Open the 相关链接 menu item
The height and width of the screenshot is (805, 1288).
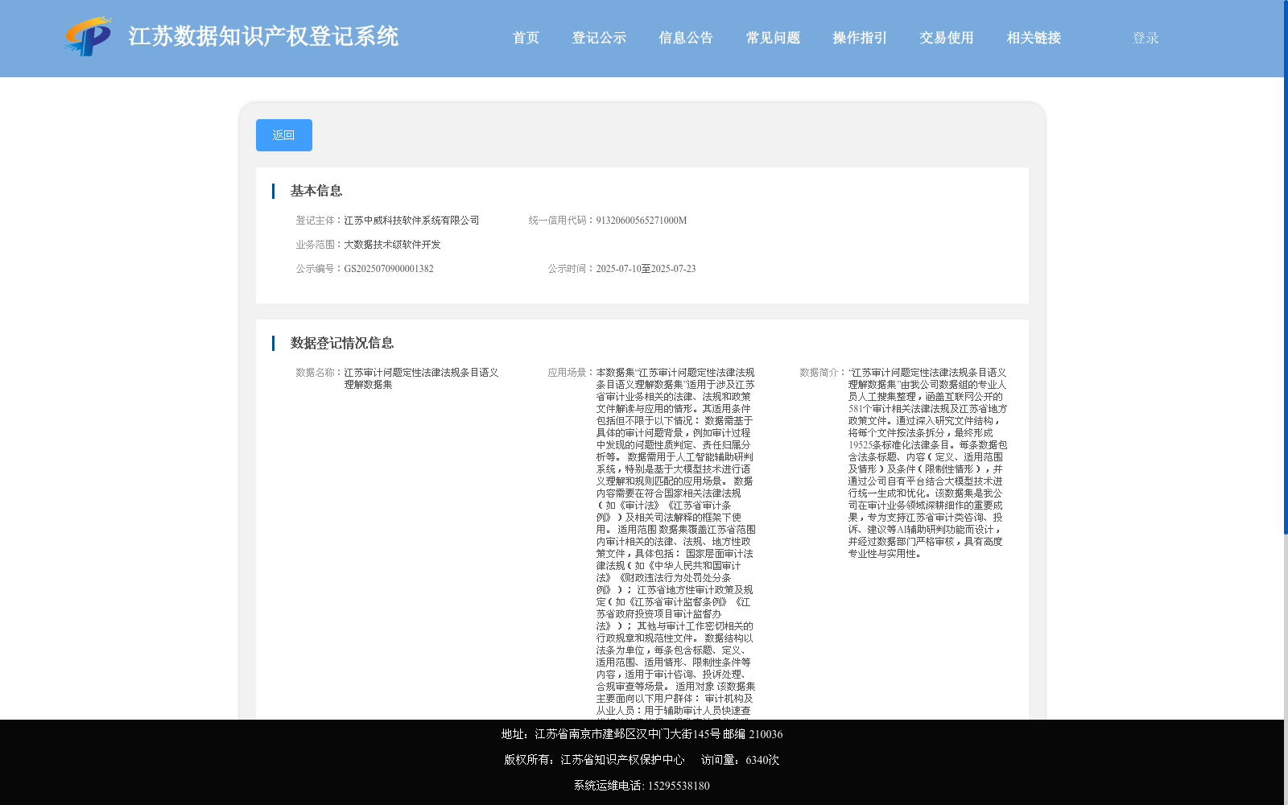(1034, 38)
